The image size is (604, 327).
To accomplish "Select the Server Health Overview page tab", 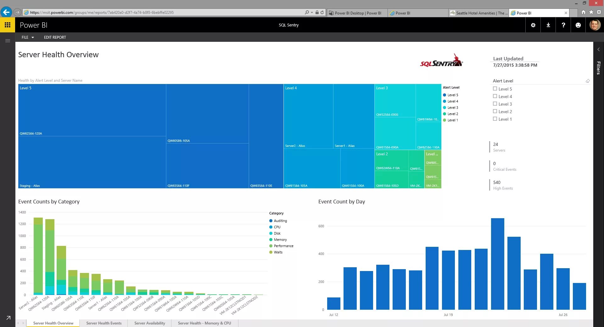I will pos(53,323).
